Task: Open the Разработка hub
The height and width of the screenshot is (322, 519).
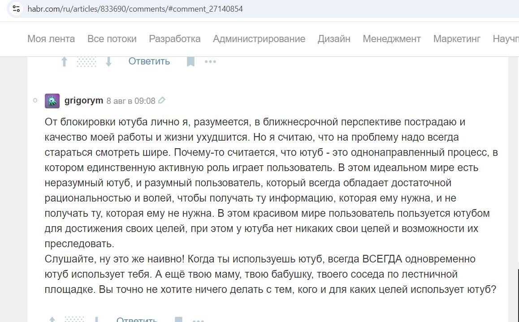Action: click(x=175, y=39)
